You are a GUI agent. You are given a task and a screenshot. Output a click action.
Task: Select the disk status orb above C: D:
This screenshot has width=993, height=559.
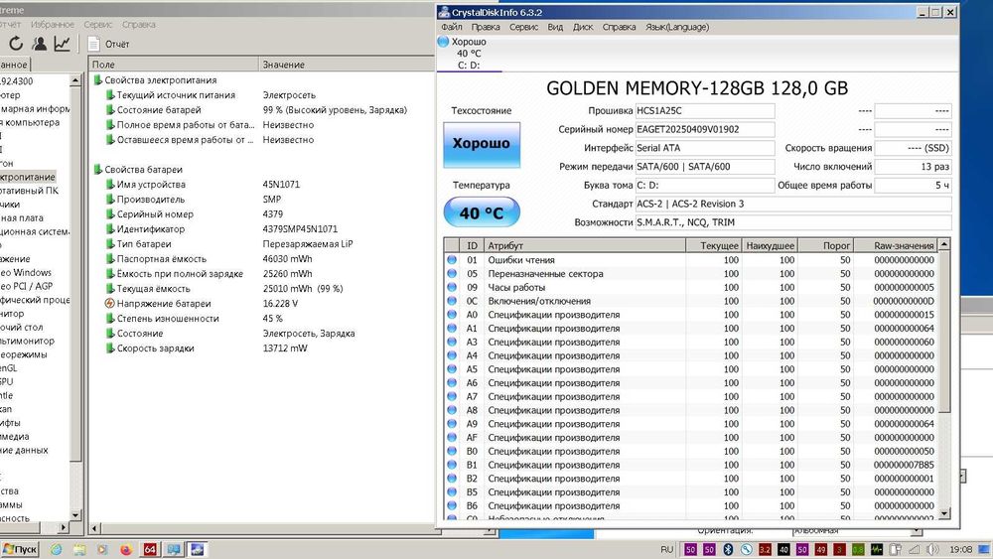[443, 42]
